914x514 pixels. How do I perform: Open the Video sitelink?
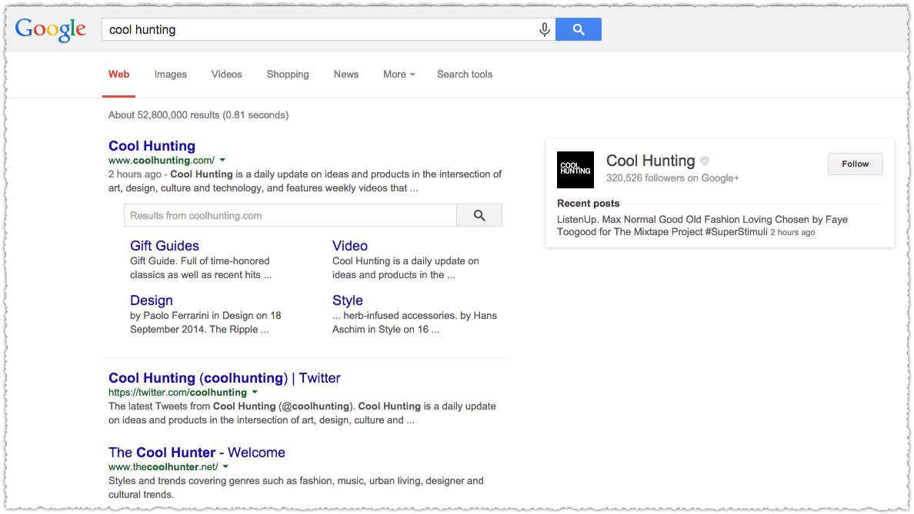[x=350, y=246]
